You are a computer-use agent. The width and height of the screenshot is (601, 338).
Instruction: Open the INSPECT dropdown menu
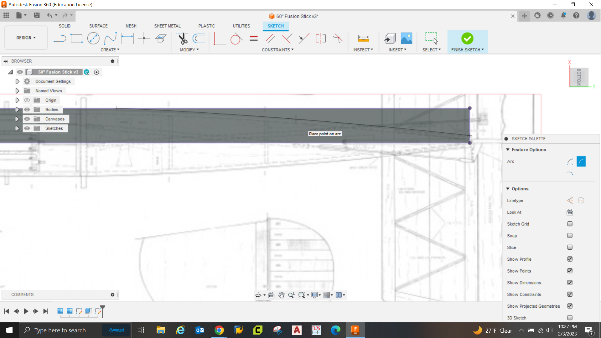click(x=363, y=50)
